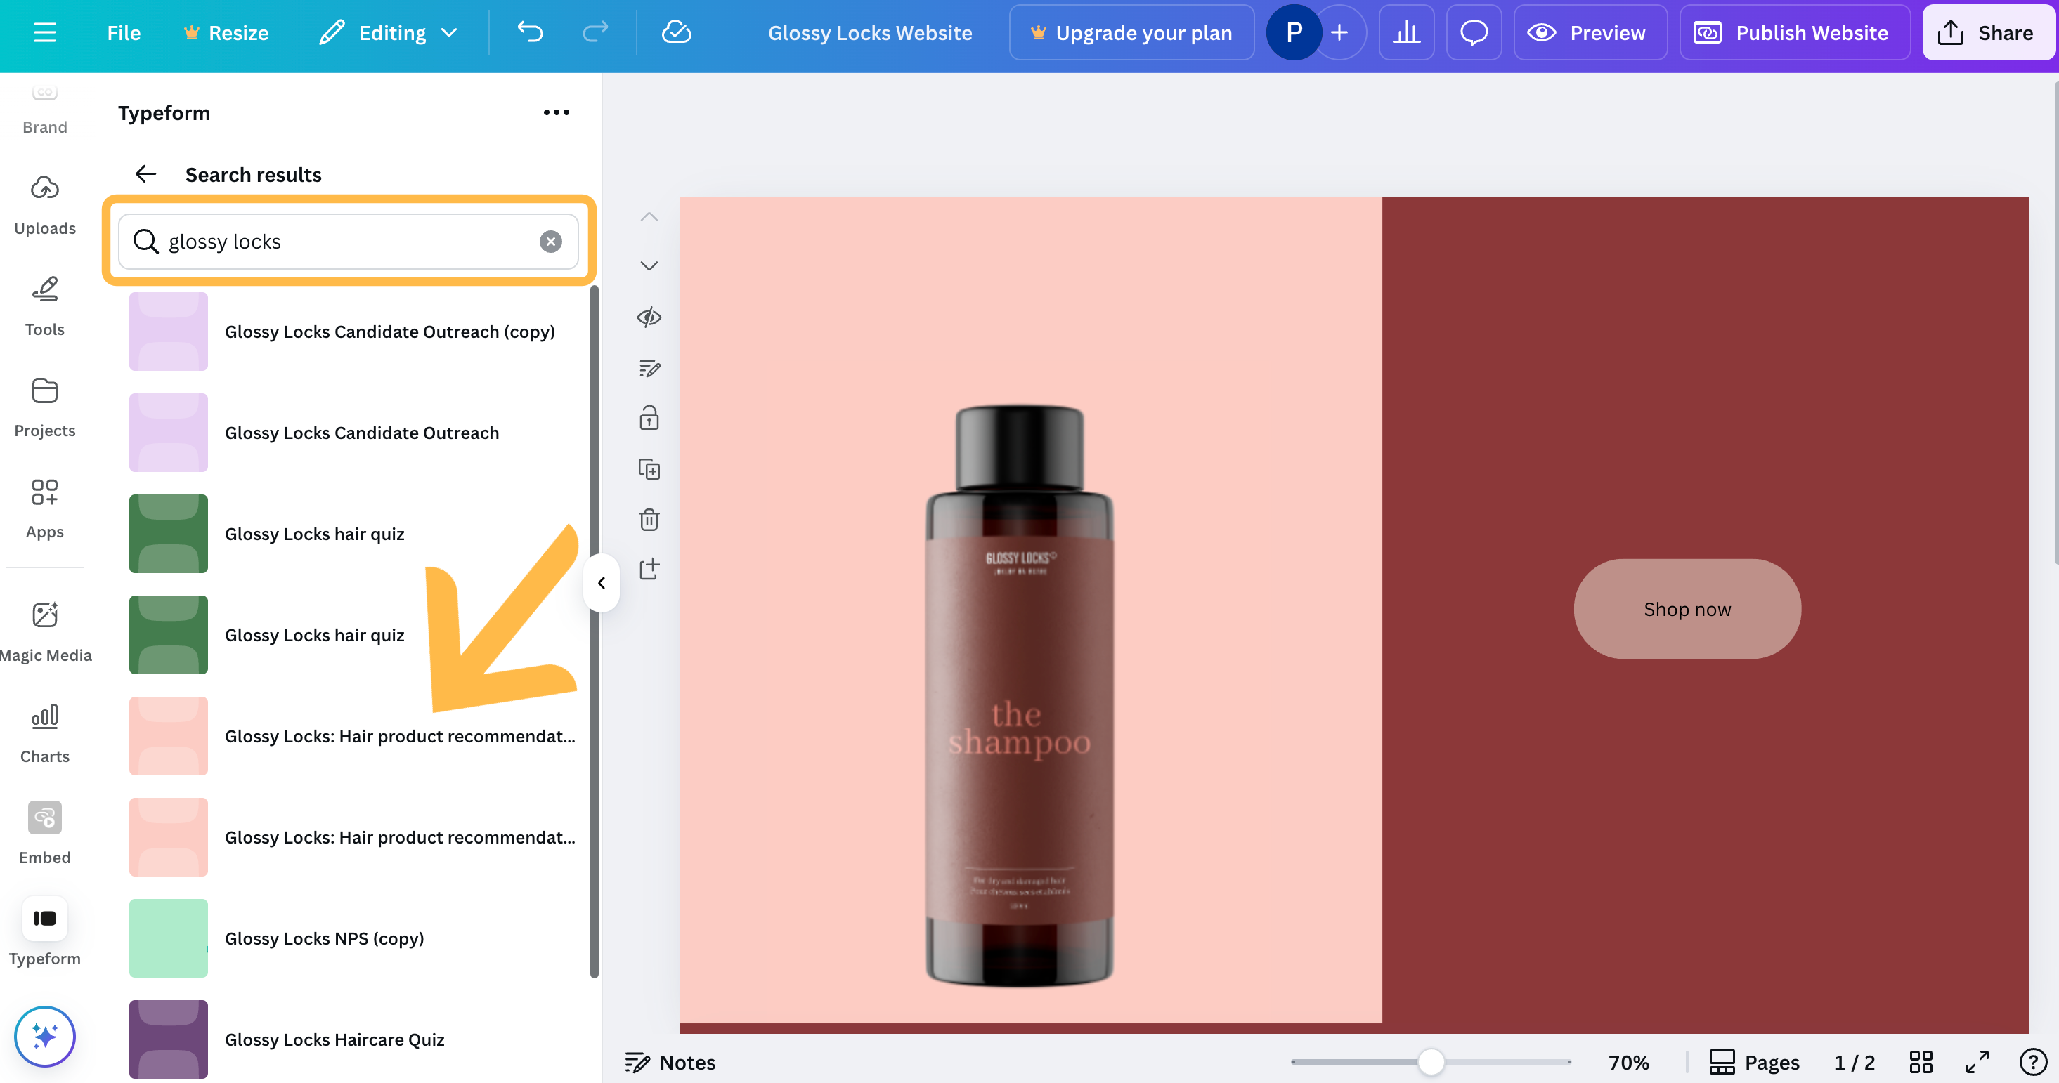This screenshot has height=1083, width=2059.
Task: Click the results list scrollbar
Action: point(594,631)
